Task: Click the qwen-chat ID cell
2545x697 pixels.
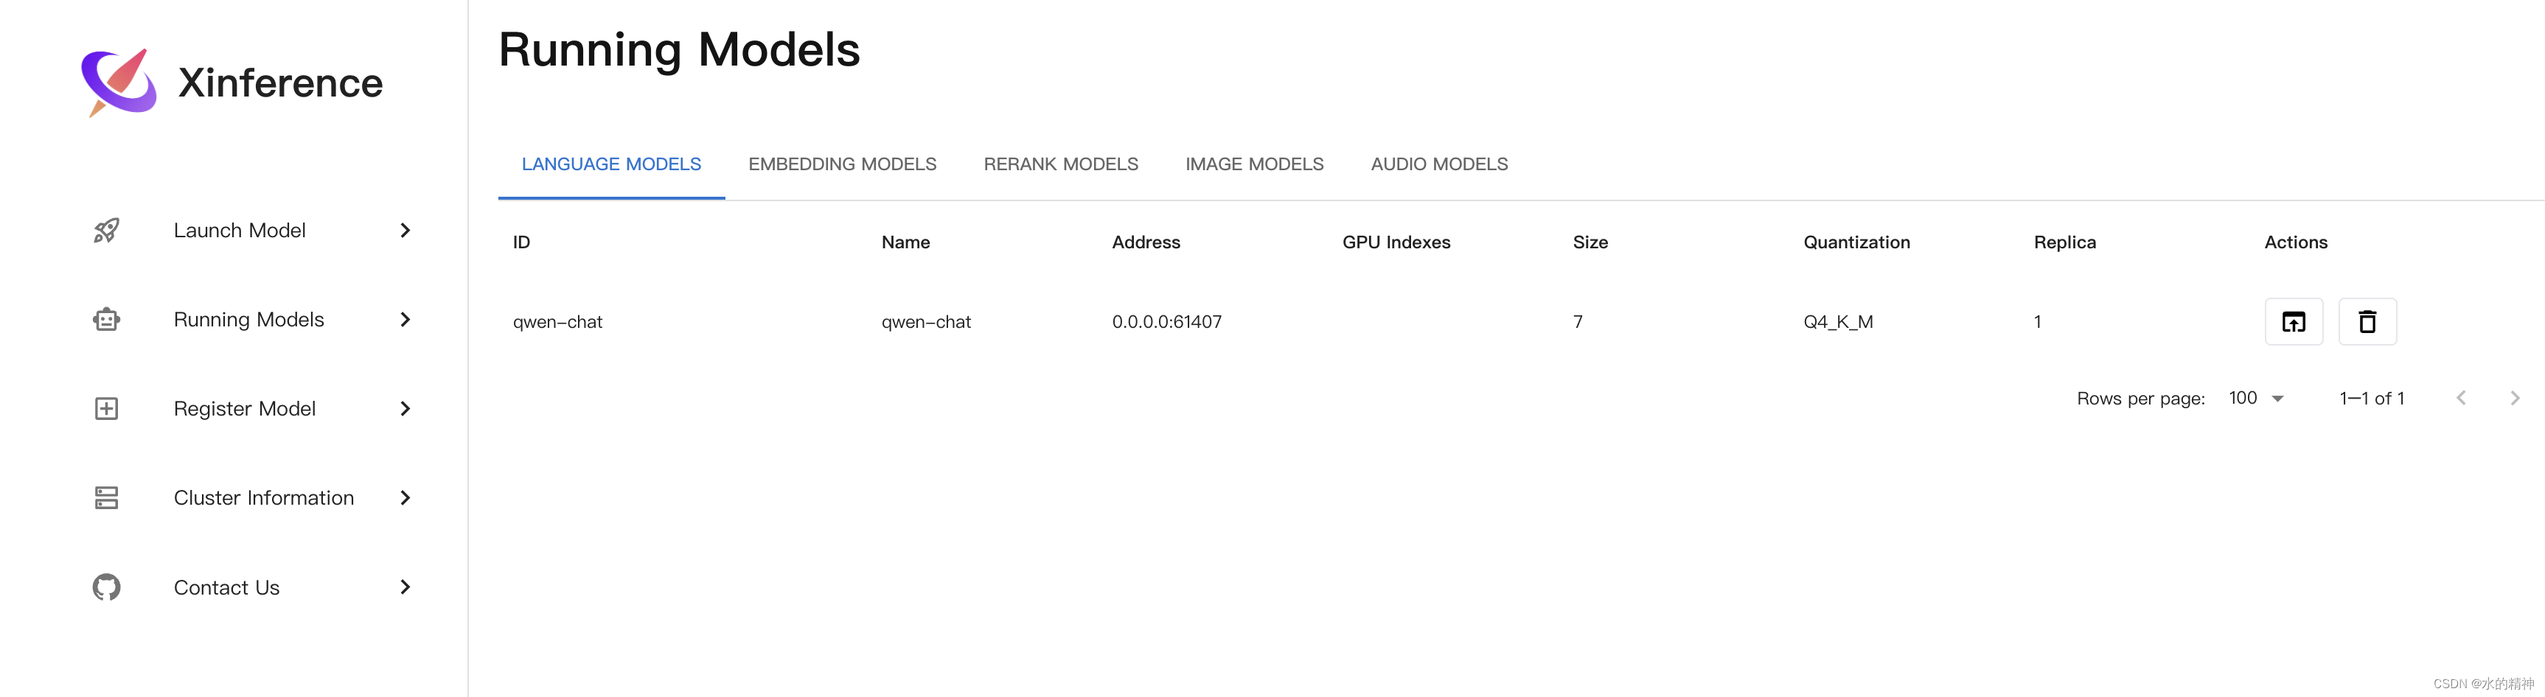Action: [x=558, y=321]
